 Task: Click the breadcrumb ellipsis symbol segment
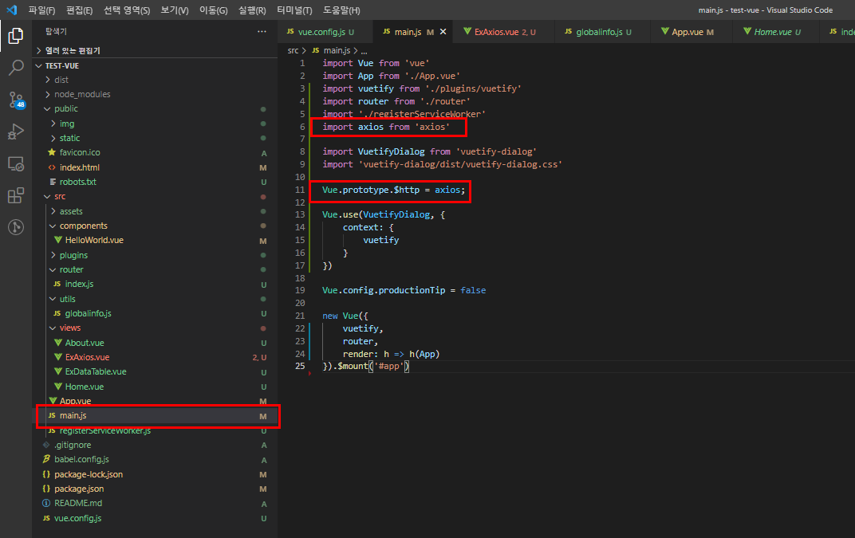click(364, 50)
